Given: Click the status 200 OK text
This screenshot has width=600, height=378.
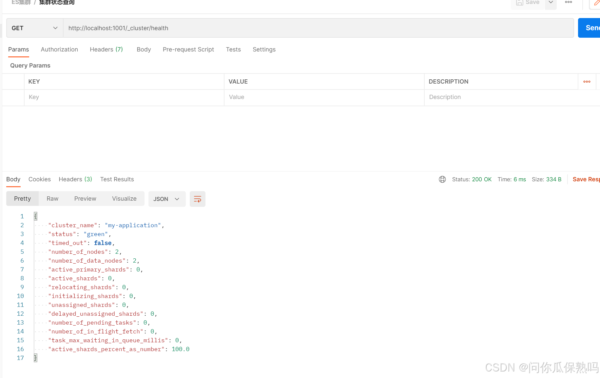Looking at the screenshot, I should point(481,179).
